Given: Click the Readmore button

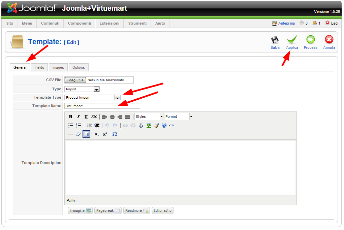Looking at the screenshot, I should tap(136, 211).
